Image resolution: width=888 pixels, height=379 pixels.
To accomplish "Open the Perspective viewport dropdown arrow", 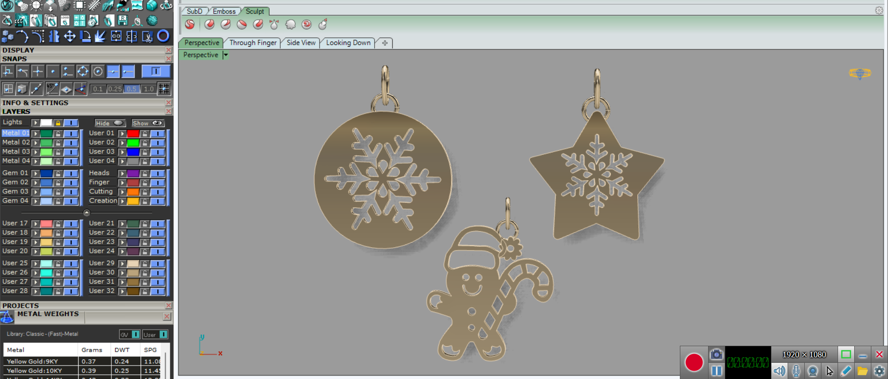I will [x=226, y=55].
